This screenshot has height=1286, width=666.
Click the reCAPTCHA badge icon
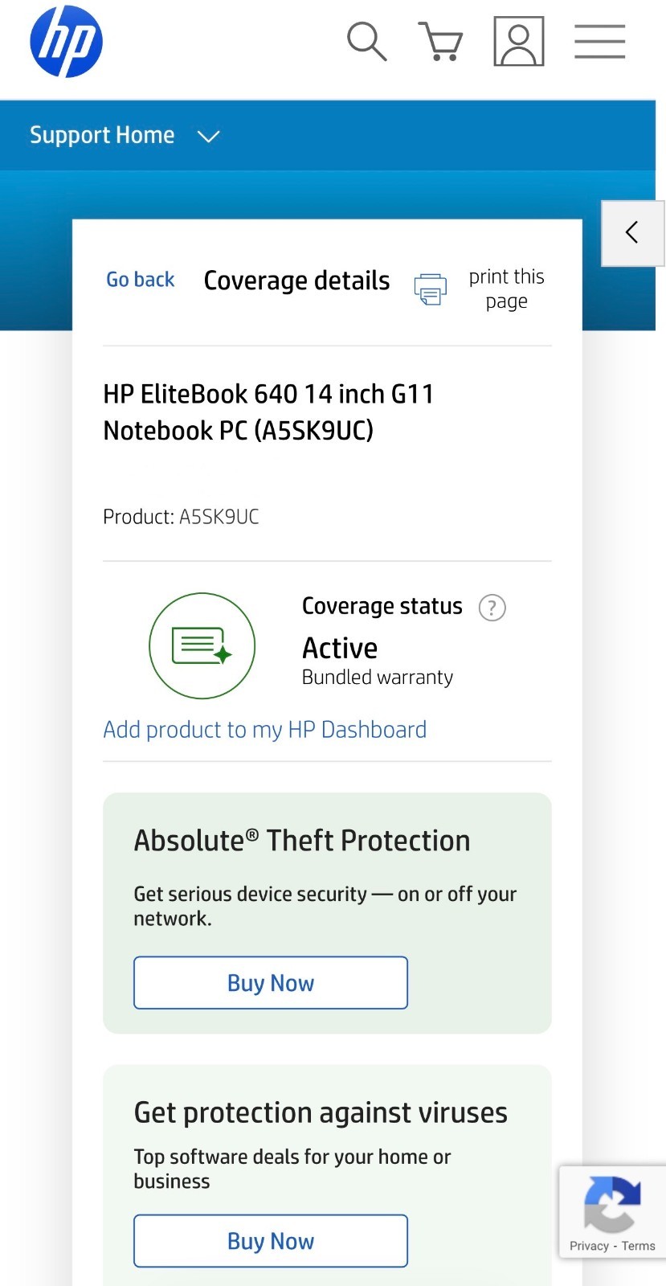coord(612,1203)
